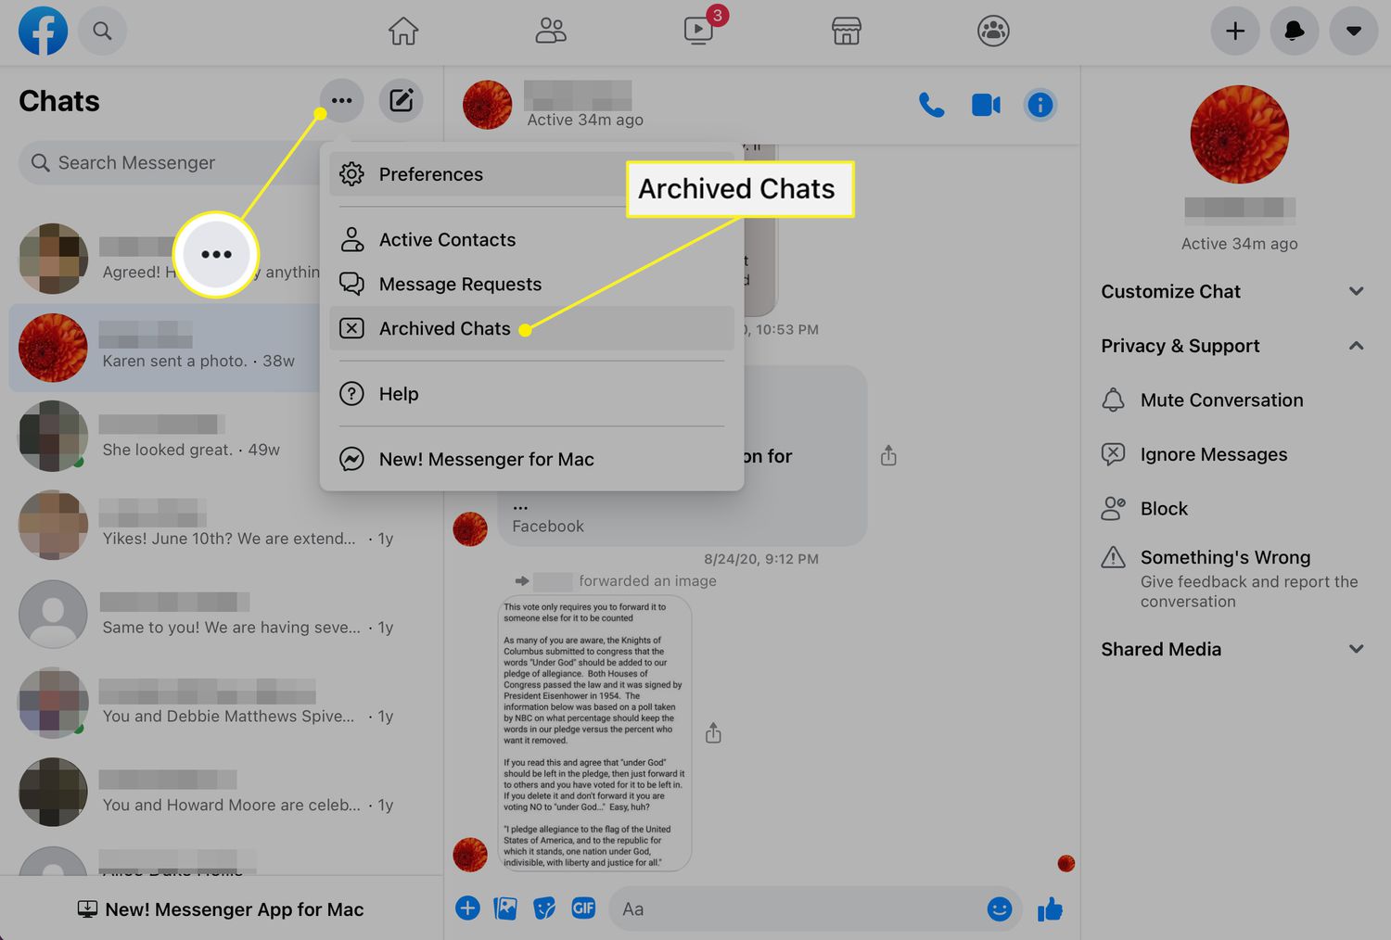The image size is (1391, 940).
Task: Open the account dropdown arrow
Action: click(1354, 31)
